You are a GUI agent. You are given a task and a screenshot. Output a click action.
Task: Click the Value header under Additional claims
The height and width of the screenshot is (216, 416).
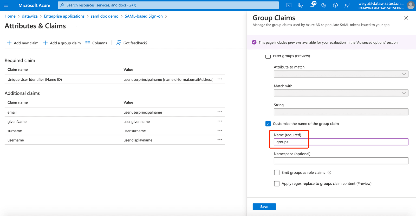pyautogui.click(x=128, y=102)
